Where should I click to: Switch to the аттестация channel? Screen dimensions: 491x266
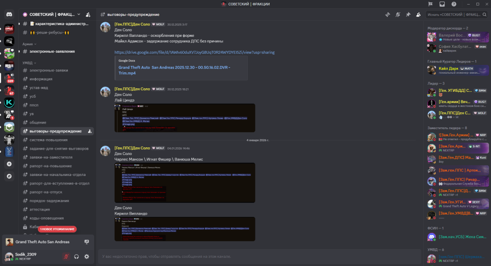[x=40, y=209]
